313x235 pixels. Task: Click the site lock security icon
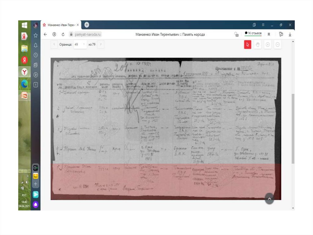coord(71,34)
